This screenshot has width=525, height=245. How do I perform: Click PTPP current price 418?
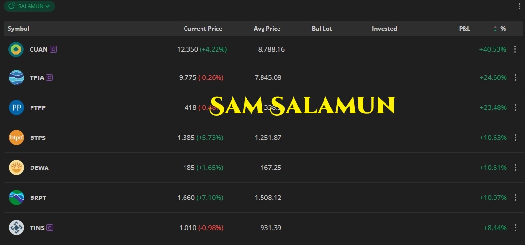[x=190, y=107]
